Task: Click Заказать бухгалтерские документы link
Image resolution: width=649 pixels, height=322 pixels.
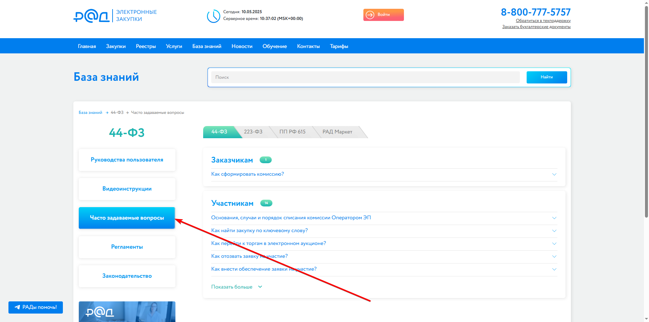Action: [536, 27]
